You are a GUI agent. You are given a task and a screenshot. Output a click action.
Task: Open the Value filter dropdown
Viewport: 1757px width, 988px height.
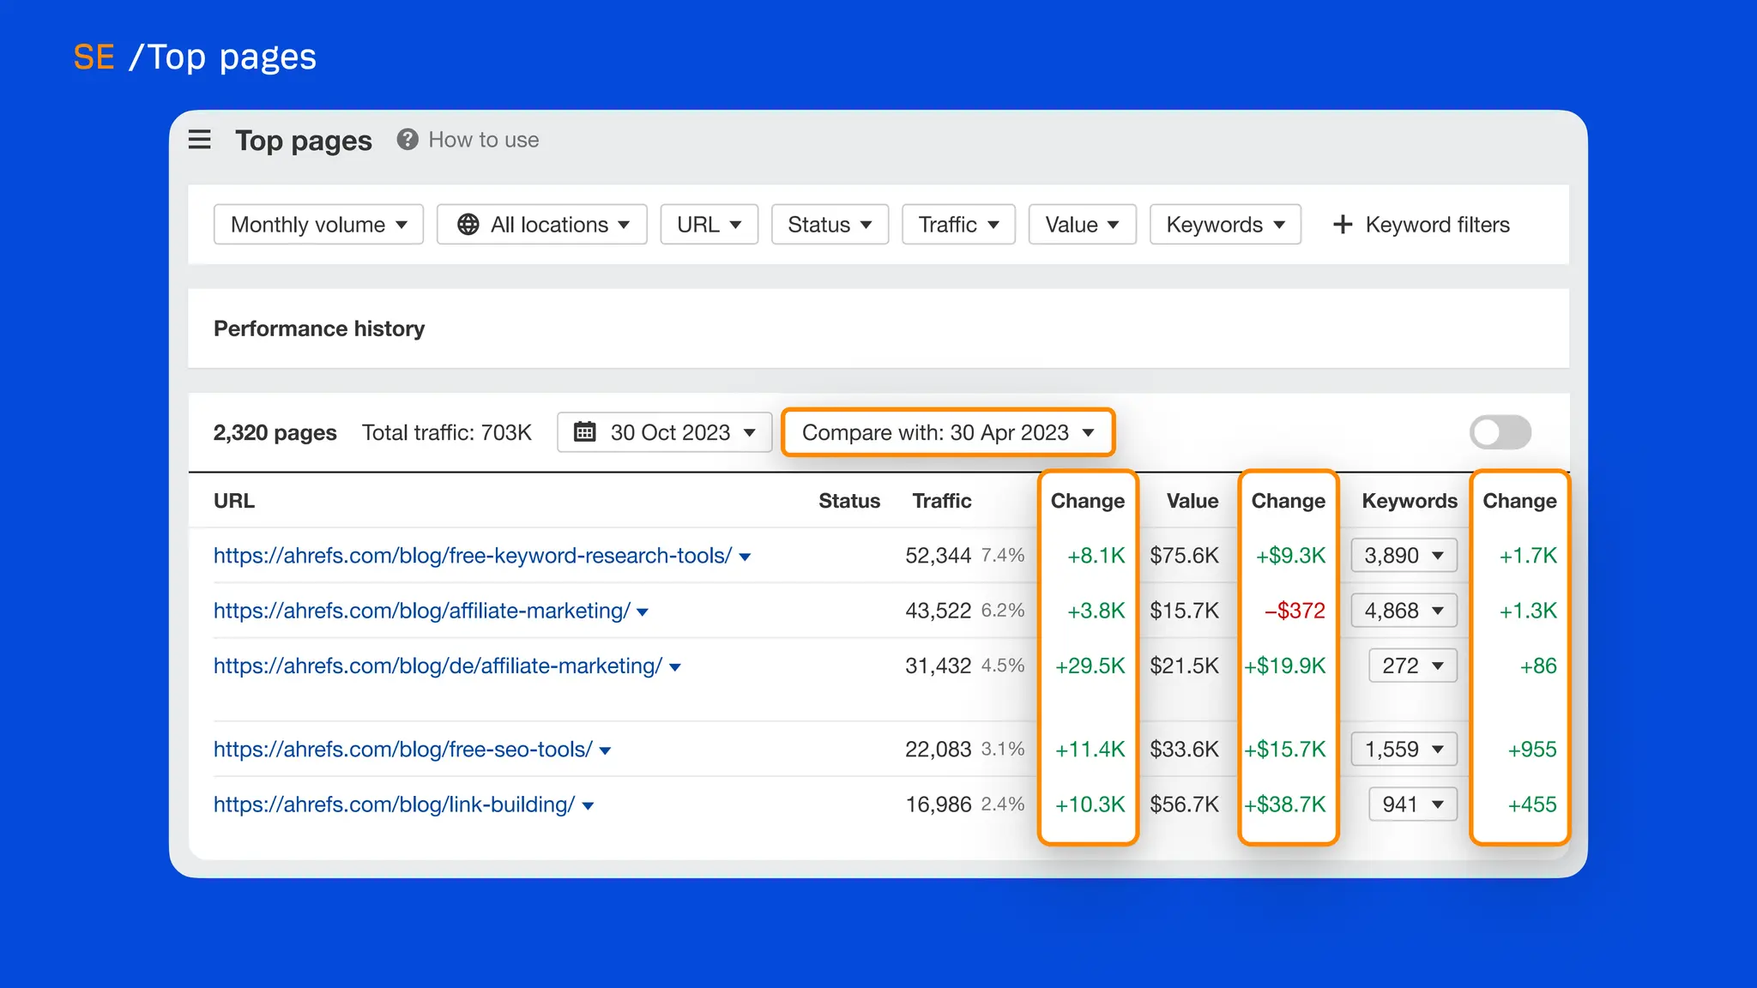pyautogui.click(x=1083, y=225)
